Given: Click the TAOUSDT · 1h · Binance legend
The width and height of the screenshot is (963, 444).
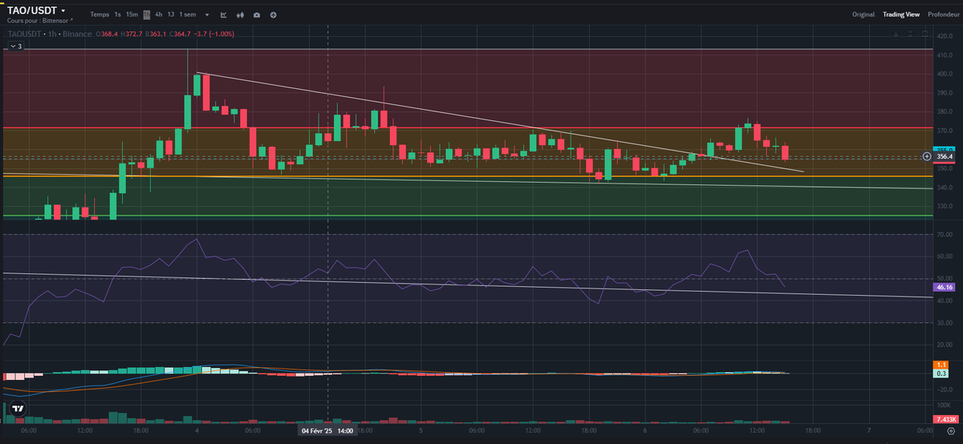Looking at the screenshot, I should (50, 34).
